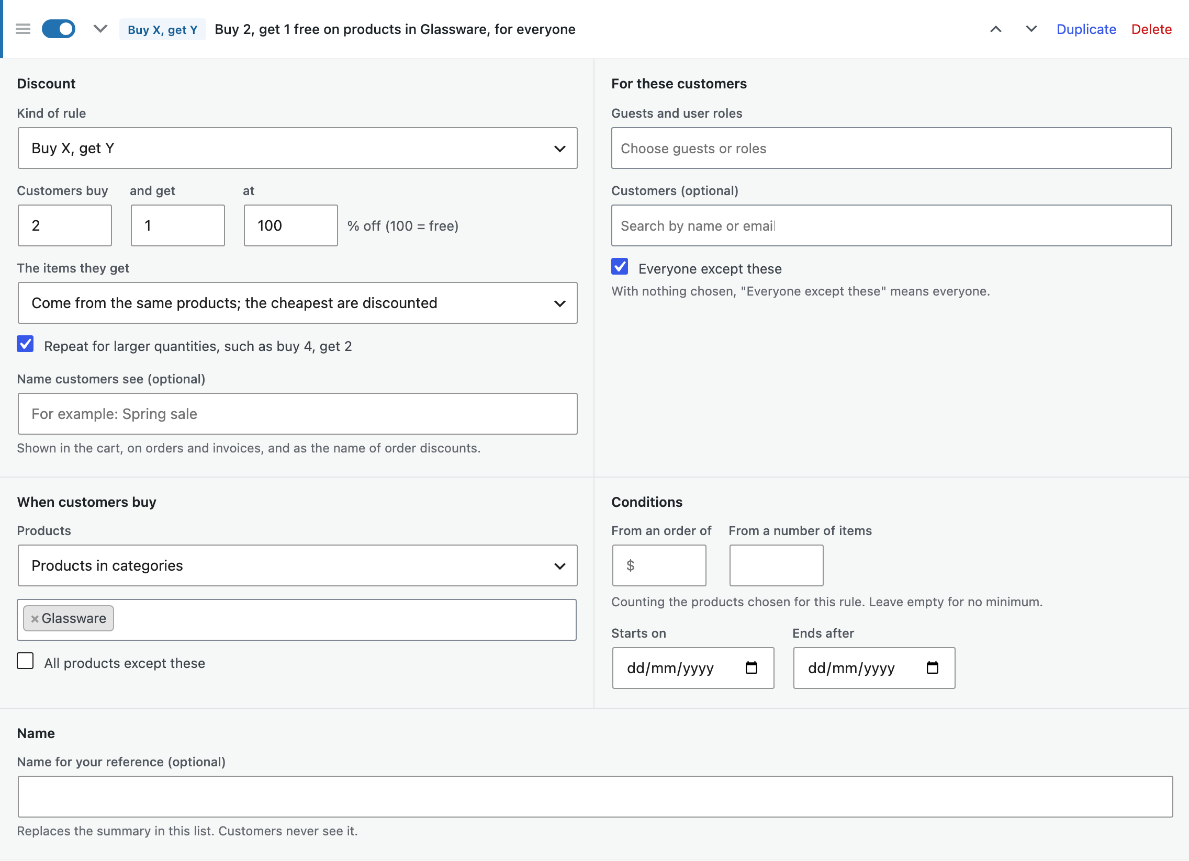
Task: Click the From a number of items field
Action: click(776, 565)
